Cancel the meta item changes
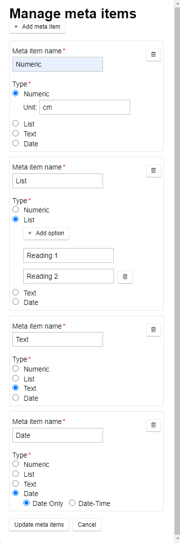The height and width of the screenshot is (543, 180). coord(87,524)
